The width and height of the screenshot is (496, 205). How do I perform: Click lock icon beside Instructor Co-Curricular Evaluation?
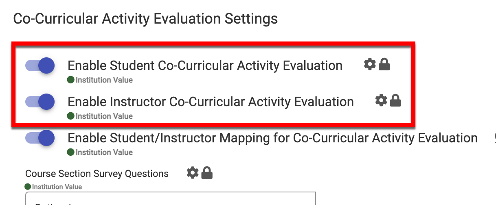395,100
